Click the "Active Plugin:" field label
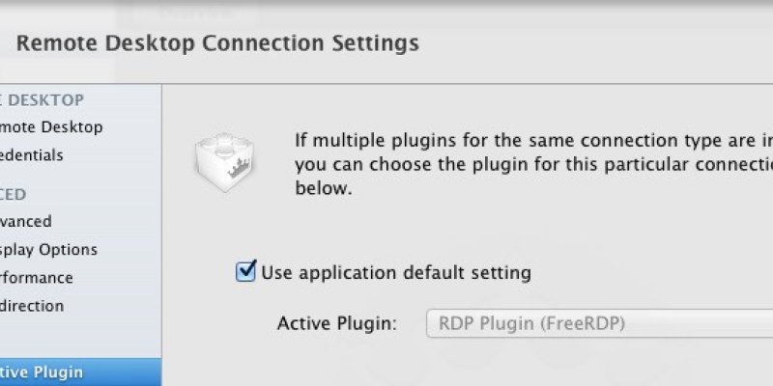Image resolution: width=773 pixels, height=386 pixels. coord(337,323)
